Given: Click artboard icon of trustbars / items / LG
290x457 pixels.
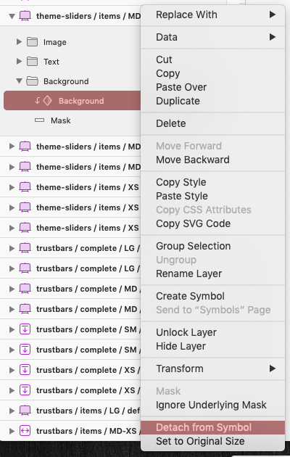Looking at the screenshot, I should (25, 411).
